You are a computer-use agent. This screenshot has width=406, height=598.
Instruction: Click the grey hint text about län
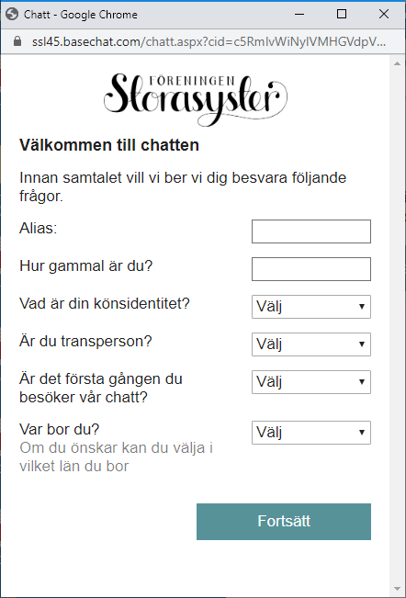click(117, 457)
